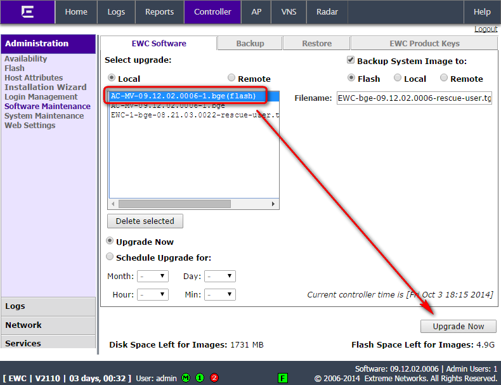Open the Radar menu
The image size is (501, 385).
point(327,12)
